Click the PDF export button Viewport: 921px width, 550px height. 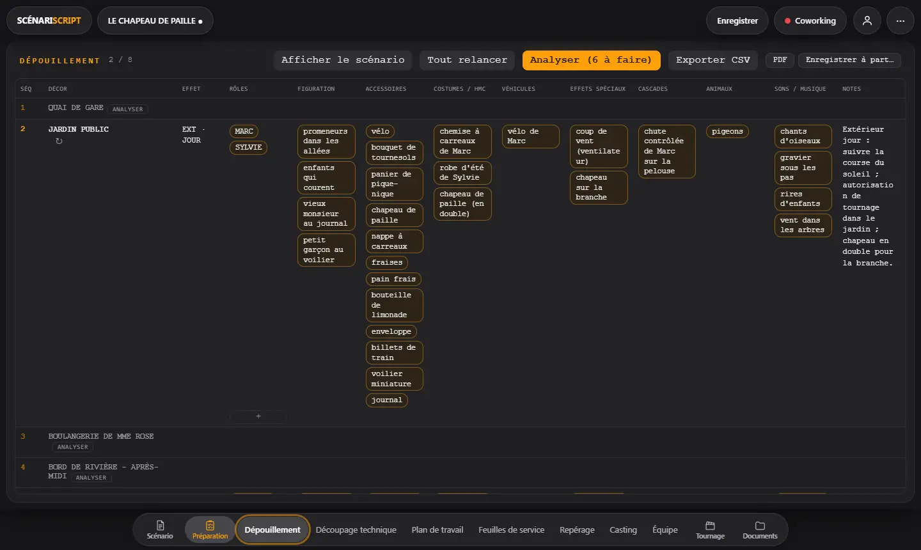pos(780,60)
